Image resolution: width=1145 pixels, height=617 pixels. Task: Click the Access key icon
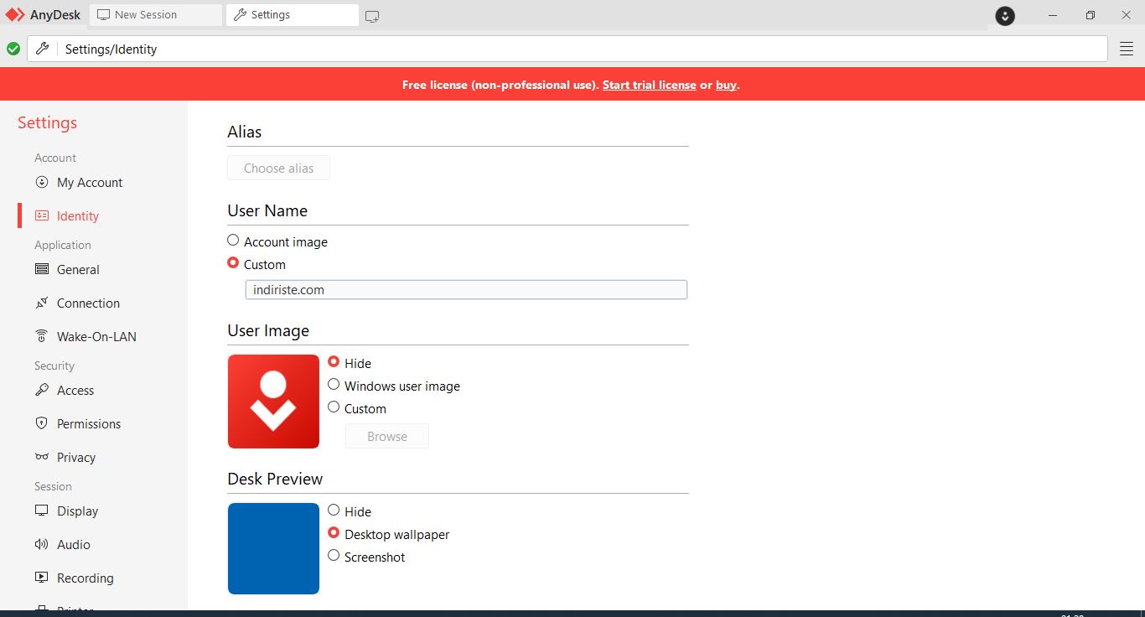(42, 390)
